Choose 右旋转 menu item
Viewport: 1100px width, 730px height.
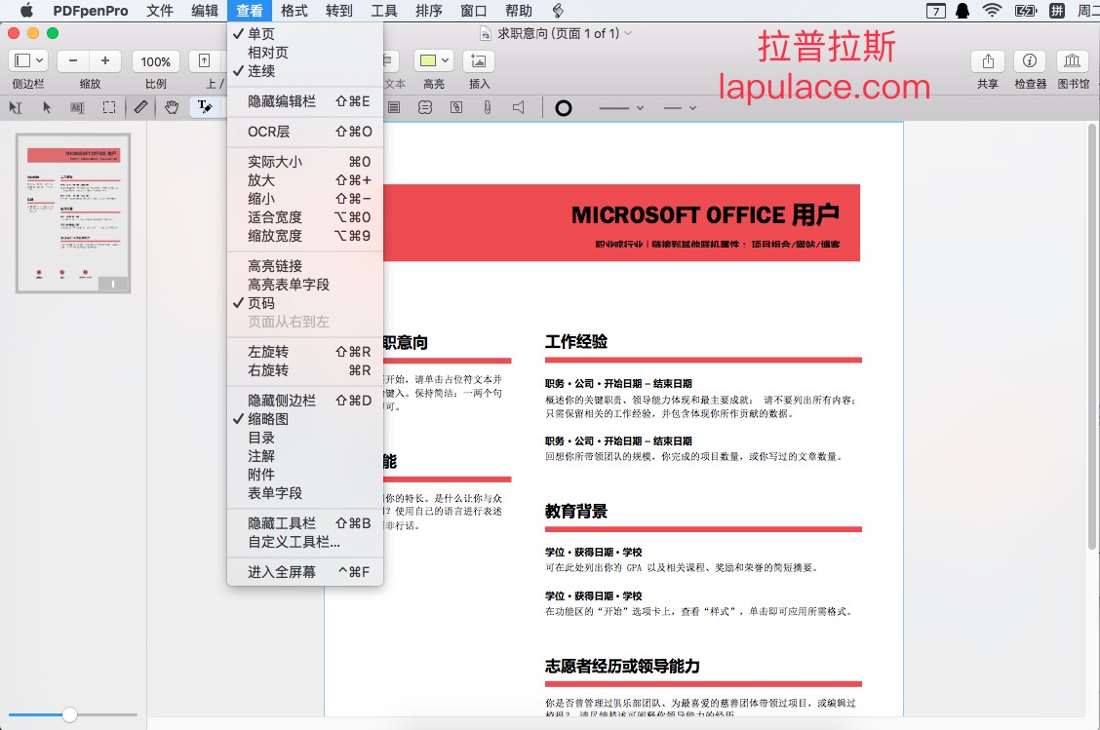(x=305, y=370)
